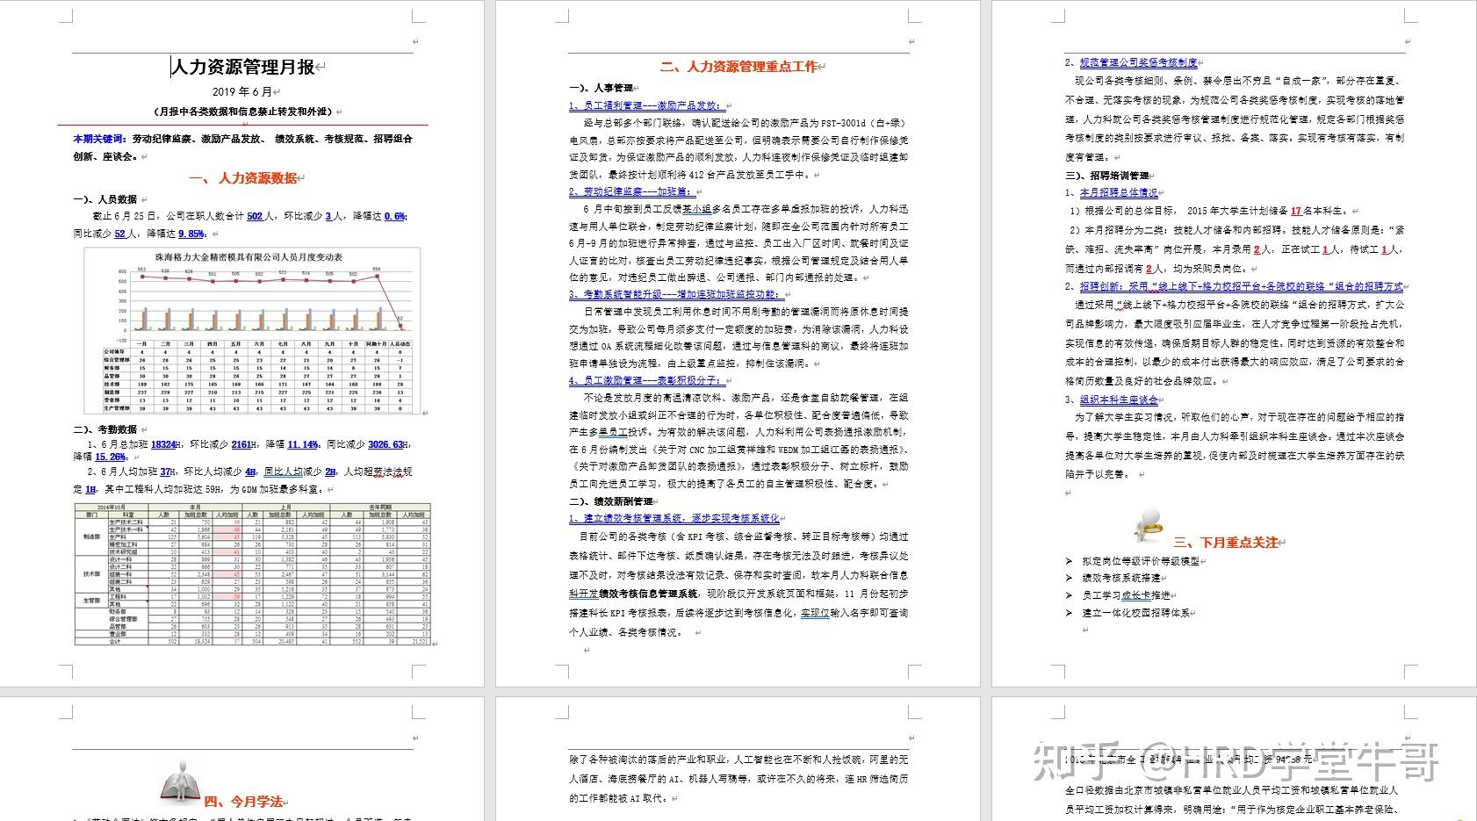Screen dimensions: 1477x821
Task: Open link '1、建立绩效考核管理系统，逐步实现考核系统化'
Action: point(674,518)
